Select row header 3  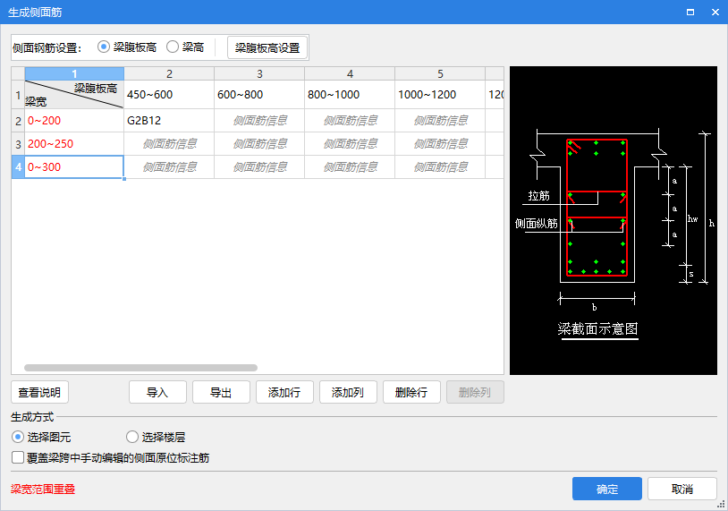click(x=18, y=144)
